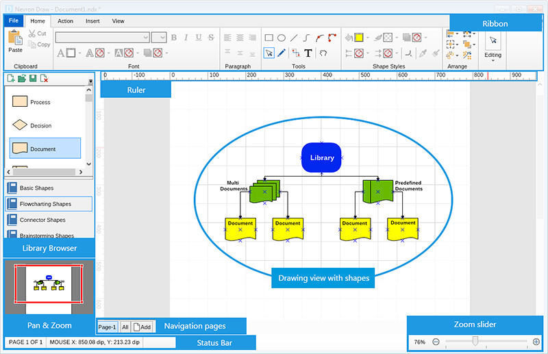Viewport: 548px width, 354px height.
Task: Select the Document shape in library
Action: tap(45, 148)
